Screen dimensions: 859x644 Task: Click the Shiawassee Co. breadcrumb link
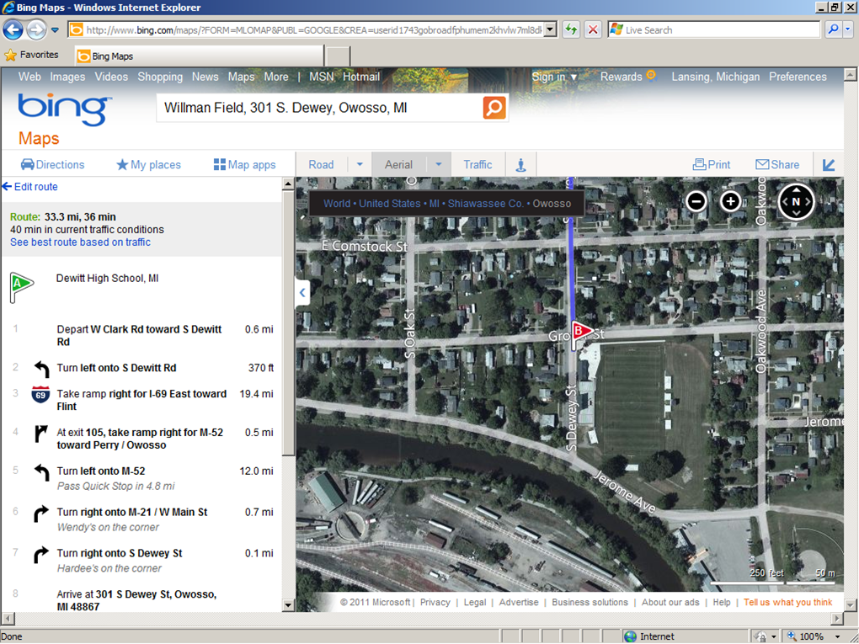point(485,204)
